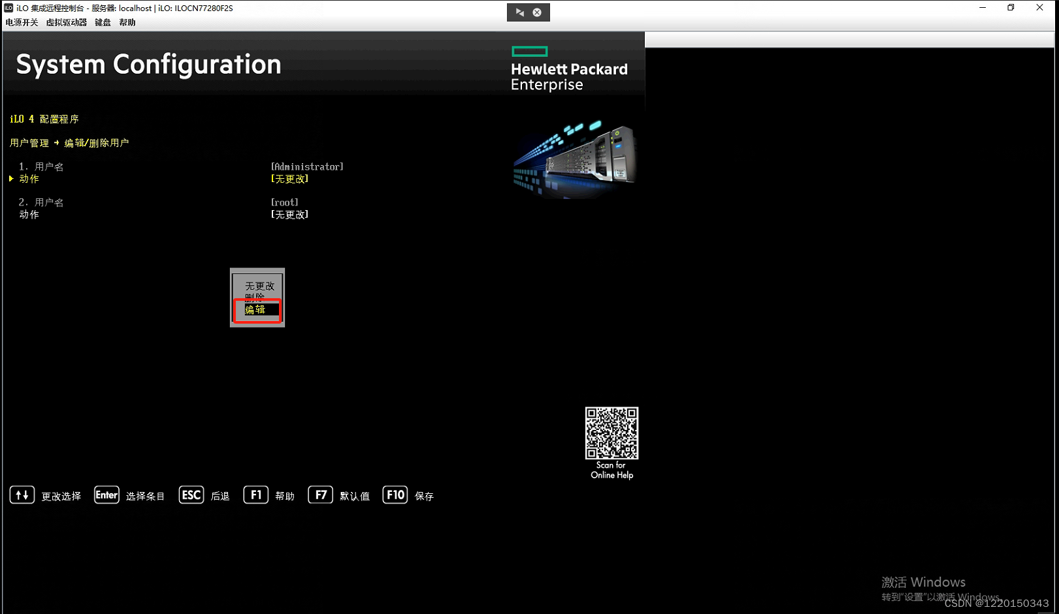Click the root username value

tap(285, 202)
